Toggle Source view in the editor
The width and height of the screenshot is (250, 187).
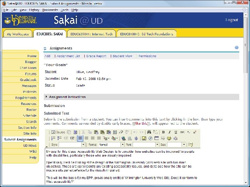(x=58, y=132)
